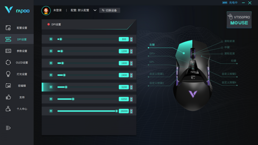Select the 800 DPI radio button
Image resolution: width=258 pixels, height=145 pixels.
click(x=51, y=39)
